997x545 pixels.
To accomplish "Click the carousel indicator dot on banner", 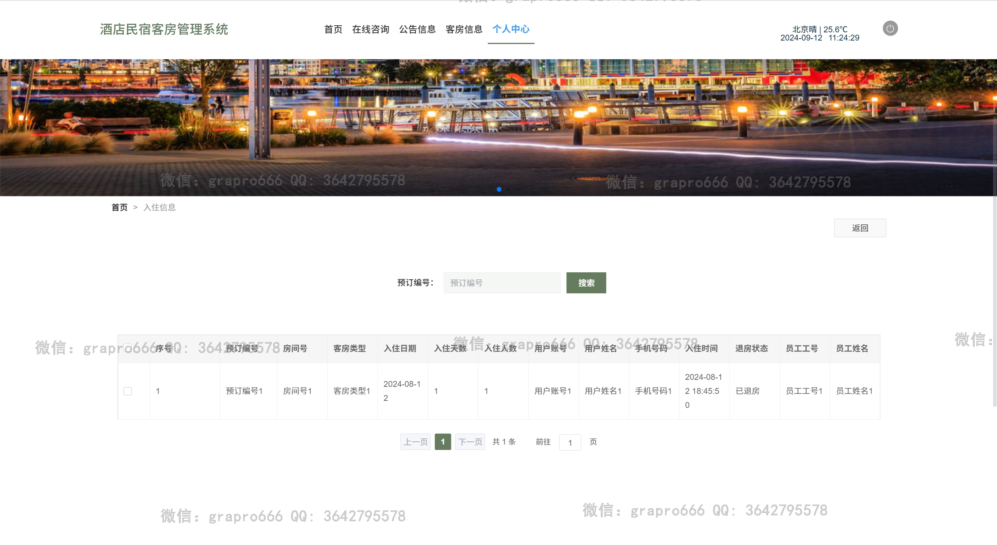I will click(x=499, y=189).
